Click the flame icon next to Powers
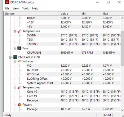 (19, 105)
